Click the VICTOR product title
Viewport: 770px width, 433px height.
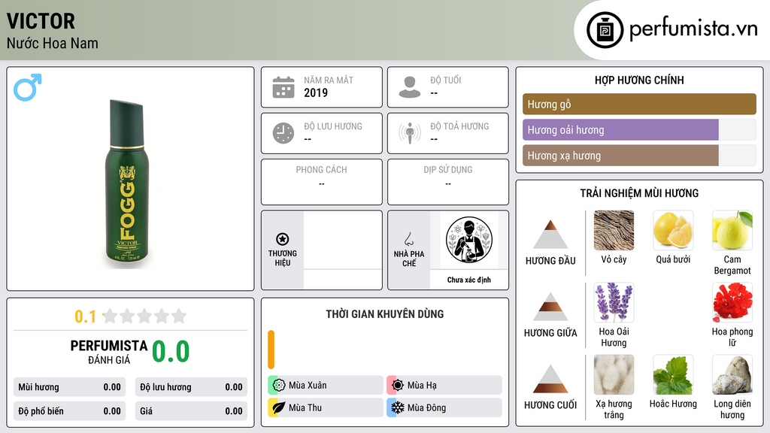point(41,21)
